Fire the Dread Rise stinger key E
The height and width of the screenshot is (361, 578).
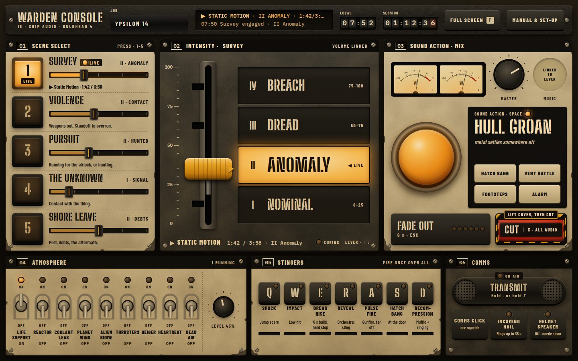pos(320,293)
